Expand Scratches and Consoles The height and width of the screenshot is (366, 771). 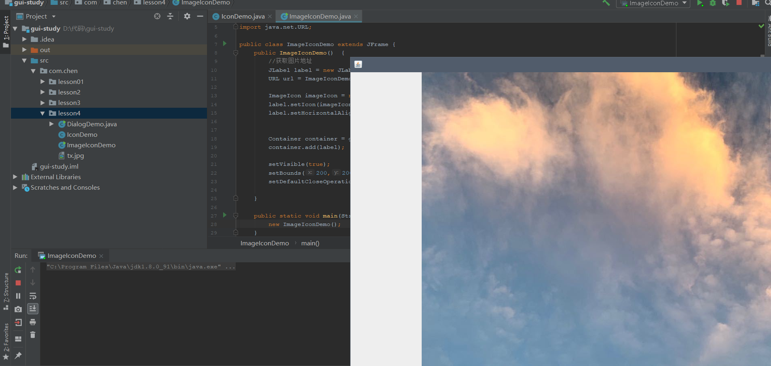click(x=15, y=187)
